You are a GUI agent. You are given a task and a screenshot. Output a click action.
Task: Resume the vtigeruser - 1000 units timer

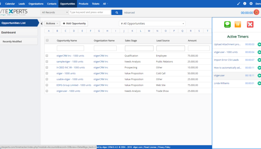259,52
